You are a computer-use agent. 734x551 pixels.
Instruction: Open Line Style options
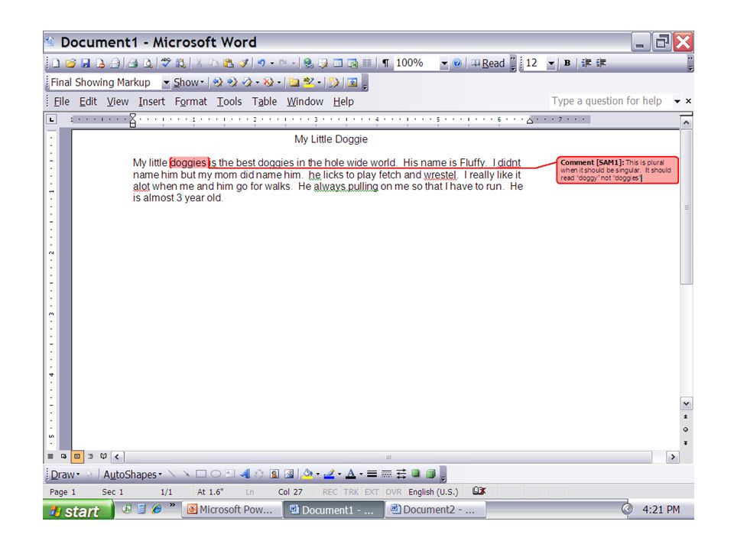(372, 474)
